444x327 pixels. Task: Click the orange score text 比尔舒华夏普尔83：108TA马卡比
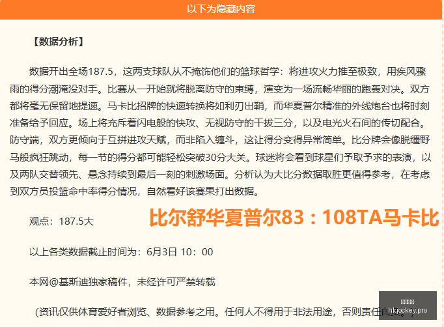click(294, 218)
